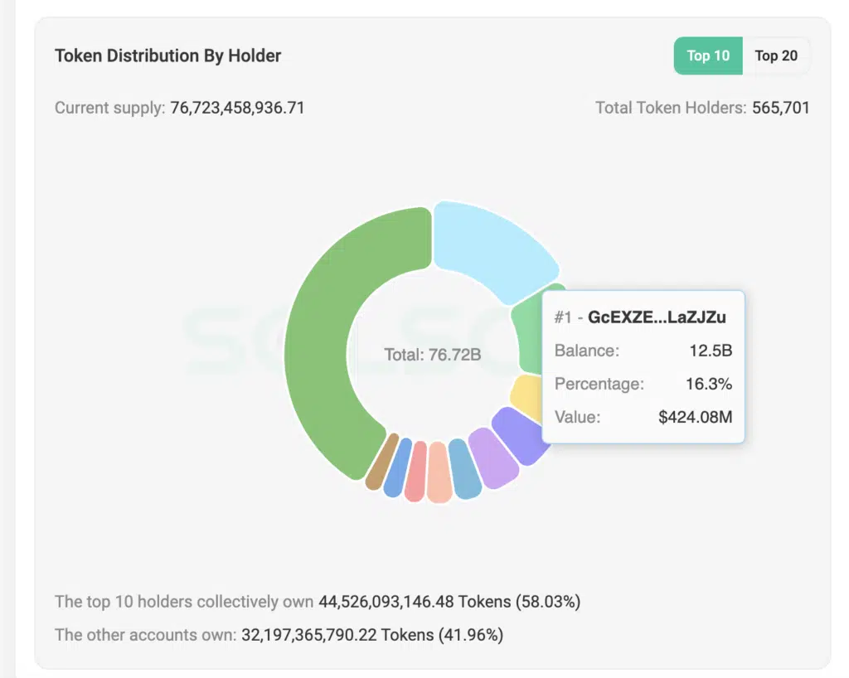Click the large green donut segment
Screen dimensions: 849x678
tap(332, 348)
